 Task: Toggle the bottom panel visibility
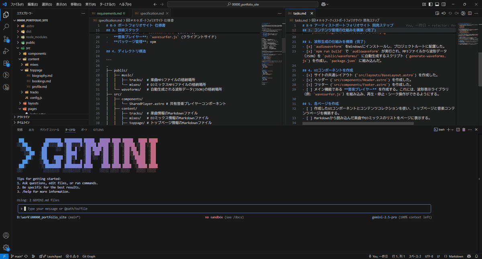point(437,4)
